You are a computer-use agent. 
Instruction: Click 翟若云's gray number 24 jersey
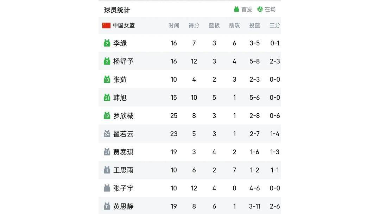click(x=107, y=134)
